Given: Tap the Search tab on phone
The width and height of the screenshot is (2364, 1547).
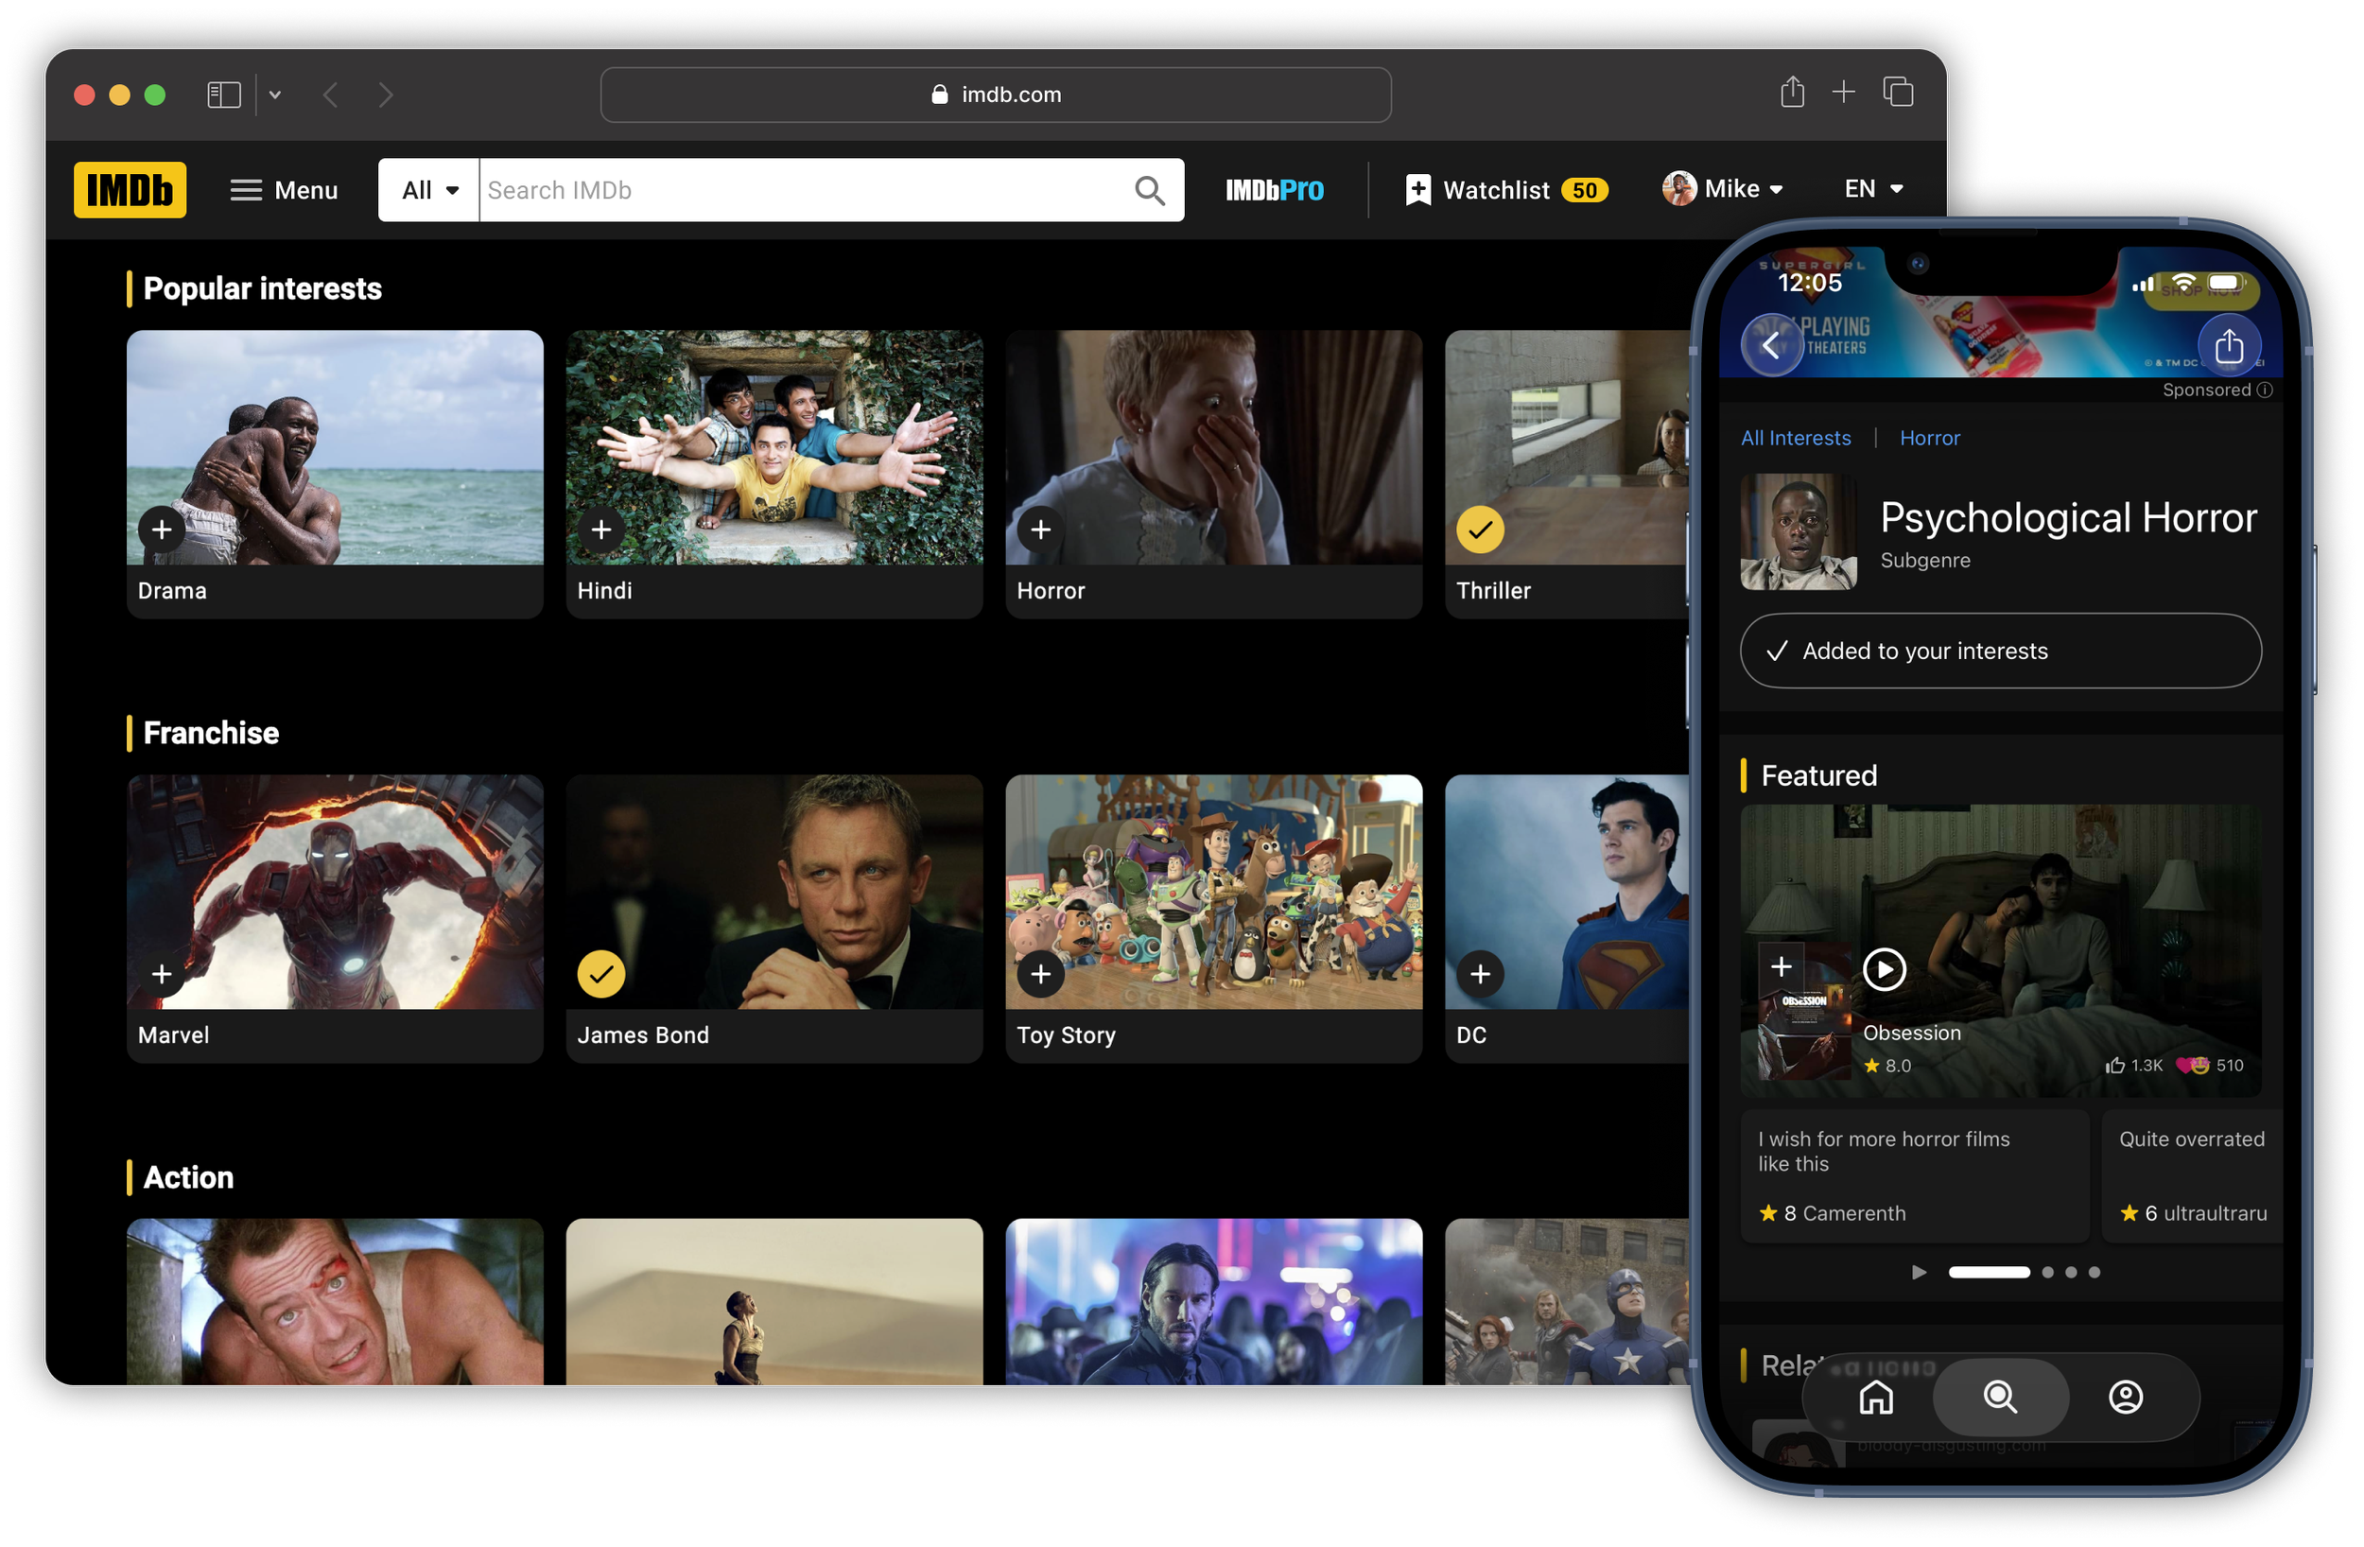Looking at the screenshot, I should tap(2001, 1397).
